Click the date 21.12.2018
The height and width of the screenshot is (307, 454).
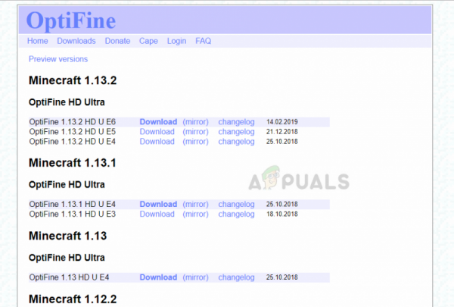coord(282,132)
